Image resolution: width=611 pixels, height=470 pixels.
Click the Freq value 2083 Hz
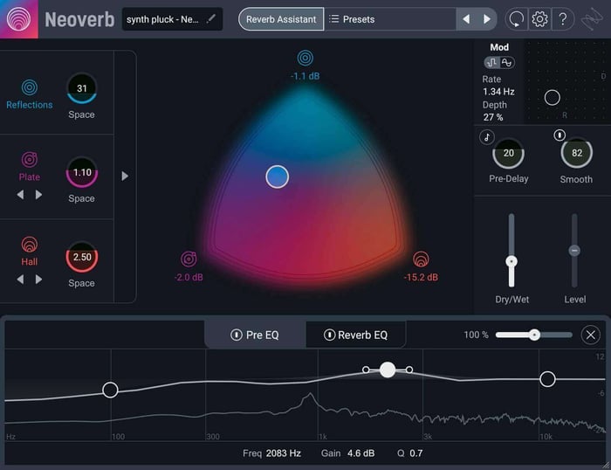(x=284, y=453)
